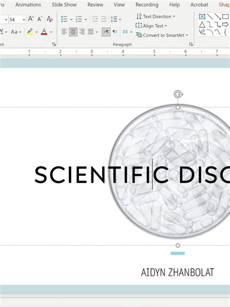Select the Elbow Connector shape

(210, 25)
